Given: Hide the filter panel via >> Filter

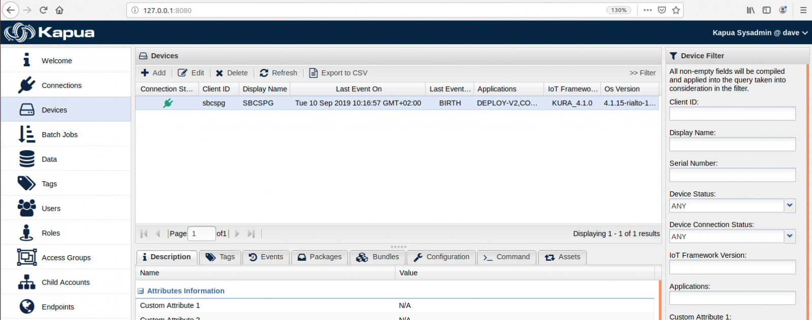Looking at the screenshot, I should pos(642,73).
